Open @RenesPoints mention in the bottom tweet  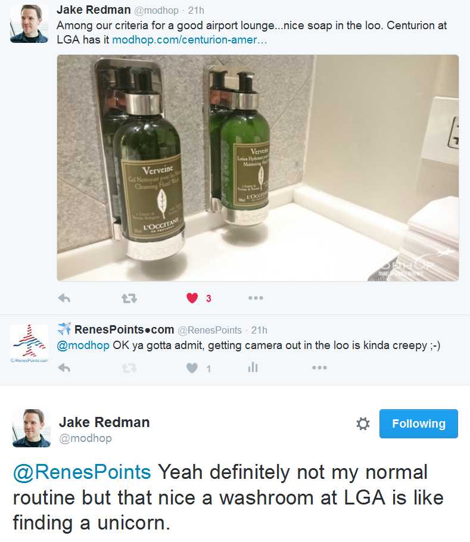82,472
